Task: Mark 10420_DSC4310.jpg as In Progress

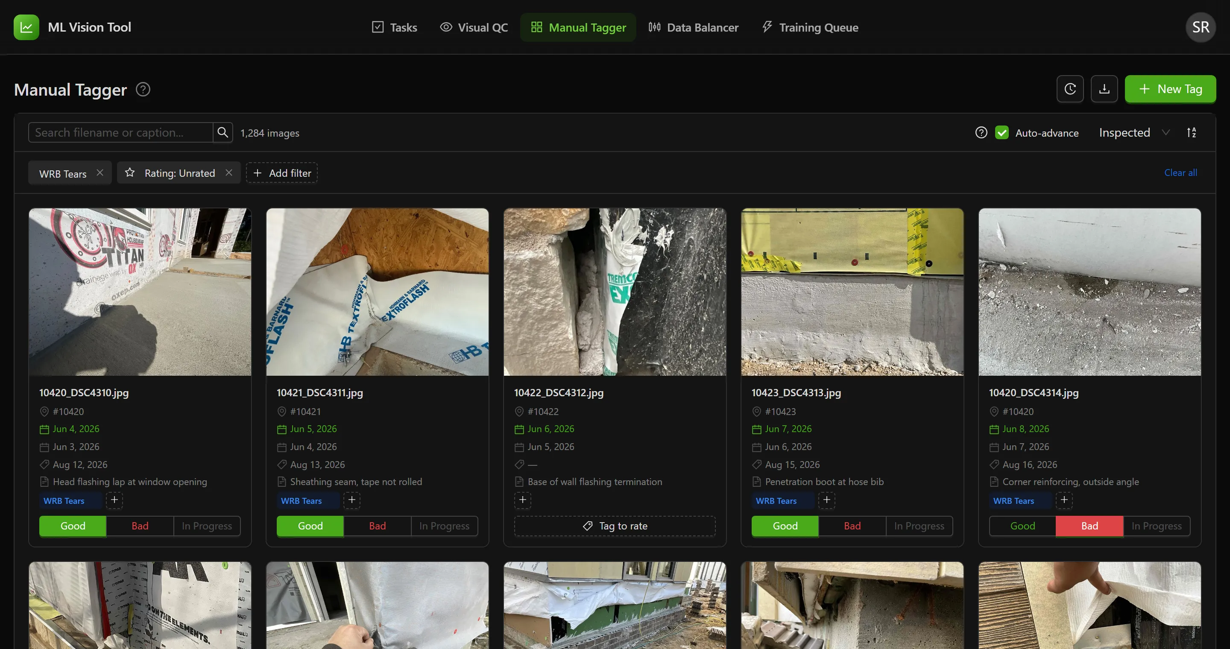Action: pos(207,526)
